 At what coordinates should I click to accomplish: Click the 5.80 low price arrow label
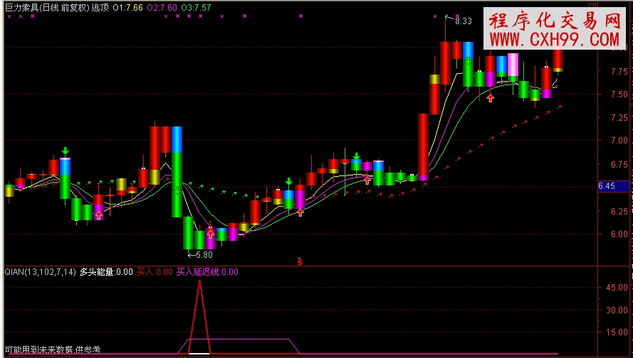[x=199, y=254]
